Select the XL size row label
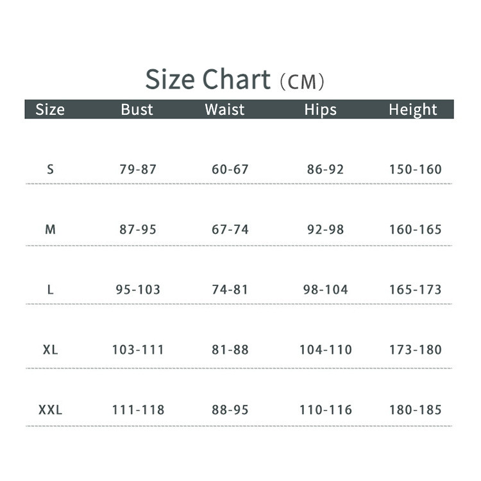 (x=51, y=350)
